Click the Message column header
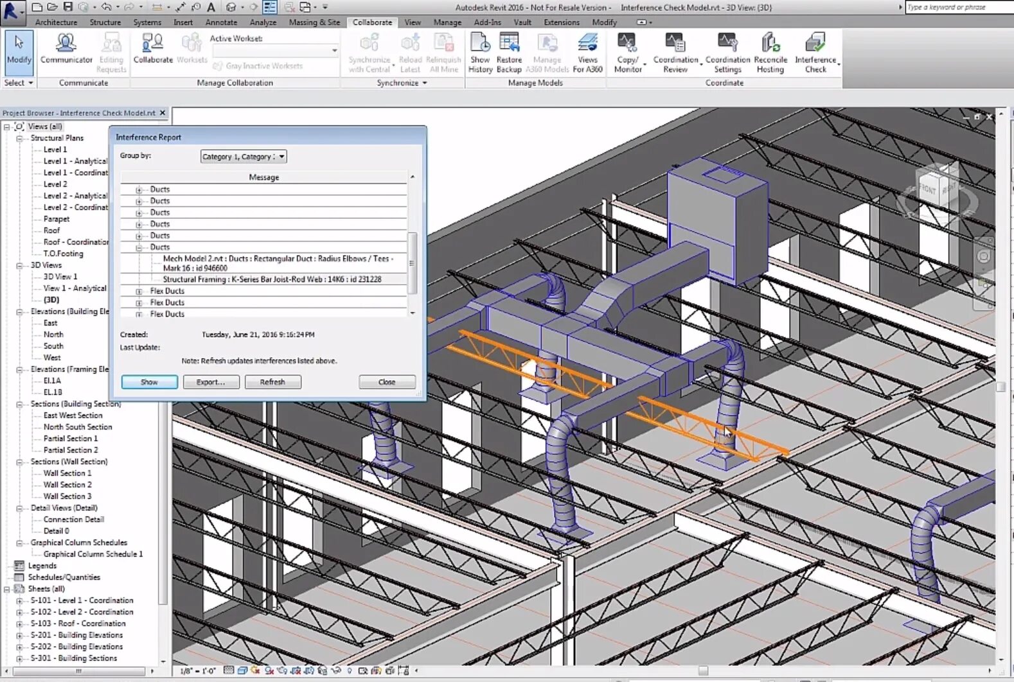Image resolution: width=1014 pixels, height=682 pixels. pyautogui.click(x=263, y=177)
